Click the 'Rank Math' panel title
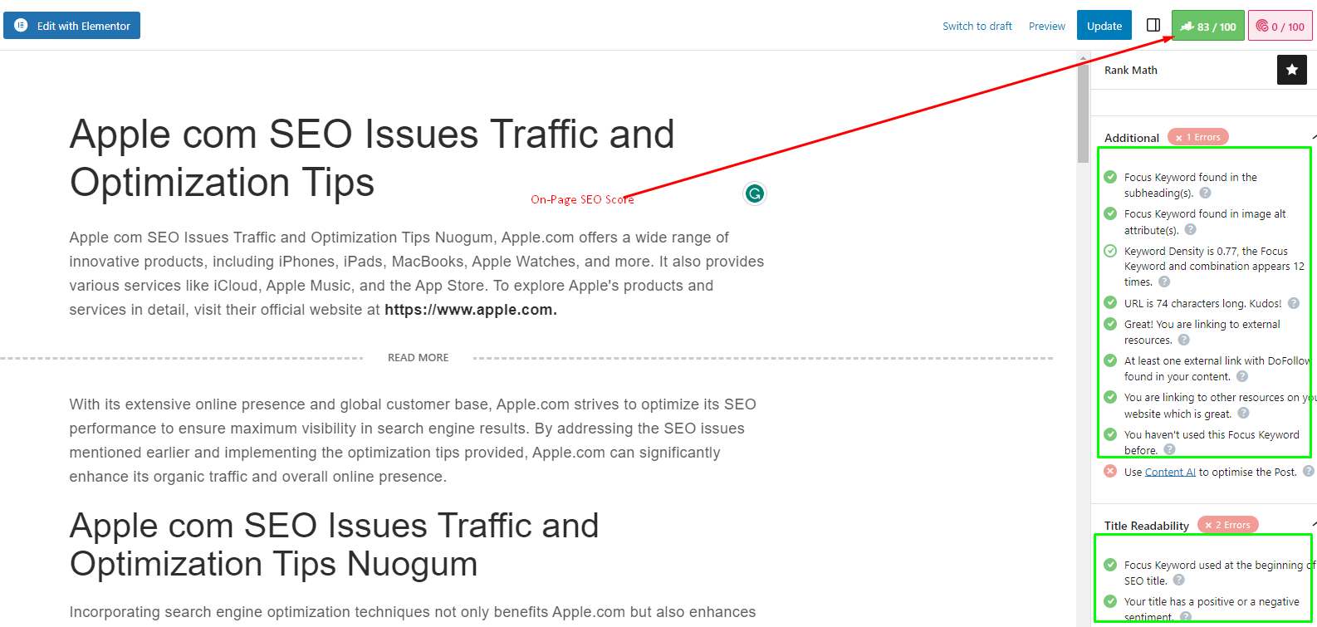 pyautogui.click(x=1131, y=70)
